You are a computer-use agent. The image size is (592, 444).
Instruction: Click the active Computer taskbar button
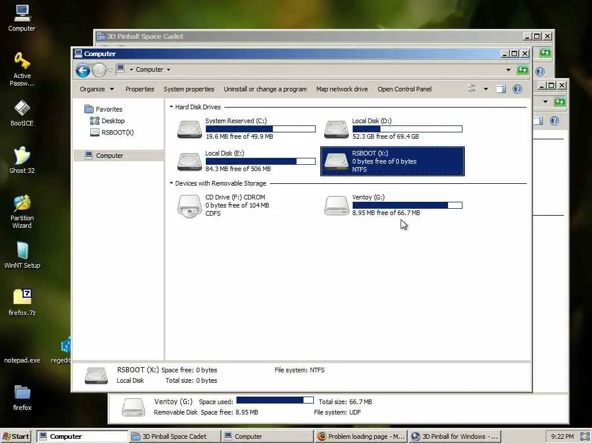coord(83,436)
